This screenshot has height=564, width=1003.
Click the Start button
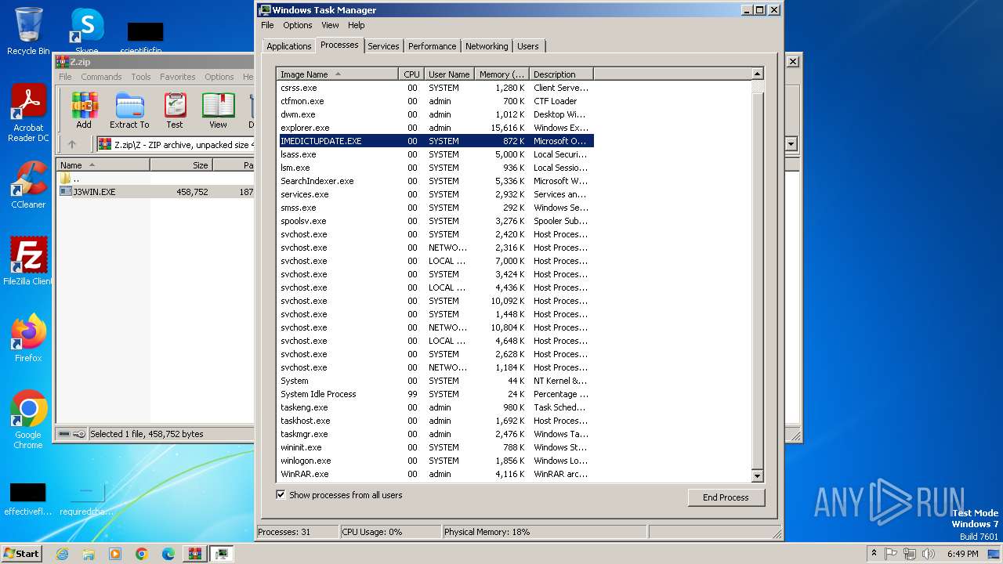click(21, 554)
